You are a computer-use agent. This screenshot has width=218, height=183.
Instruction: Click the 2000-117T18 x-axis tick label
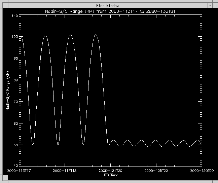pos(65,171)
